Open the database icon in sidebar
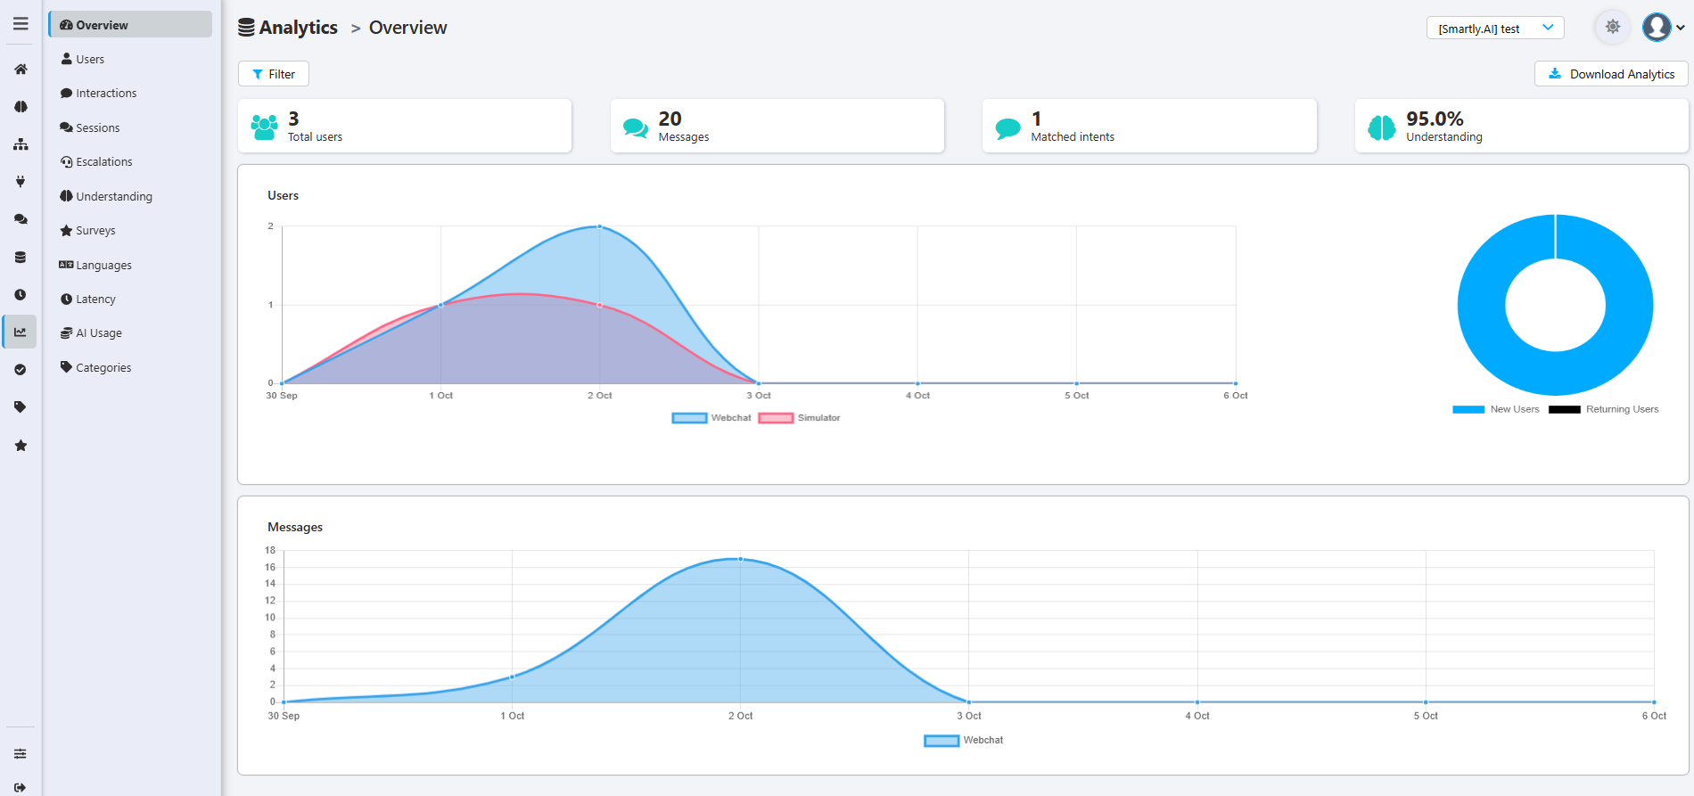 coord(21,258)
